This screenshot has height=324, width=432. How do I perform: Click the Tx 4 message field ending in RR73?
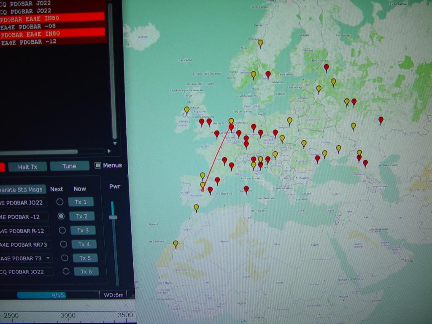click(25, 245)
